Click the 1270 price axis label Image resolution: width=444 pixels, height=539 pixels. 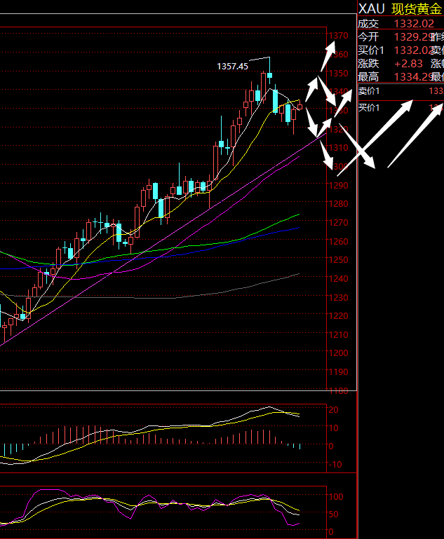(339, 223)
